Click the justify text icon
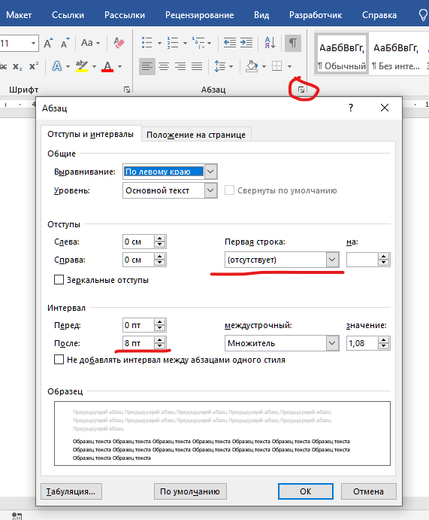The image size is (429, 520). pyautogui.click(x=197, y=66)
